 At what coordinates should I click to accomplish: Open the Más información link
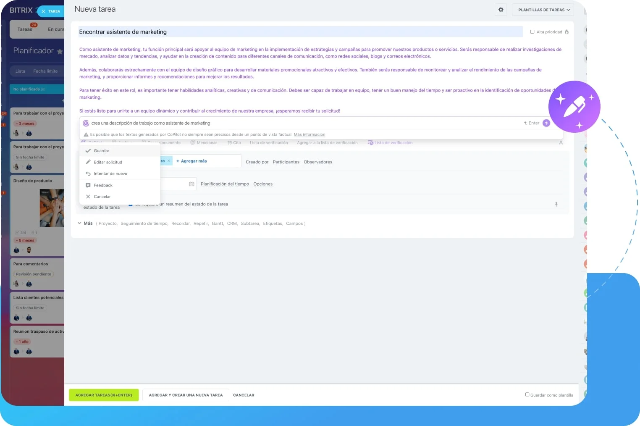310,134
